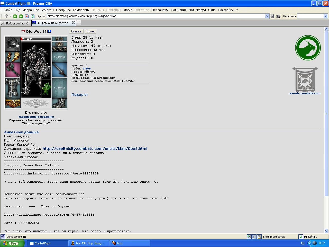Click the blue info icon beside Djo Woo [7]
329x247 pixels.
tap(50, 31)
